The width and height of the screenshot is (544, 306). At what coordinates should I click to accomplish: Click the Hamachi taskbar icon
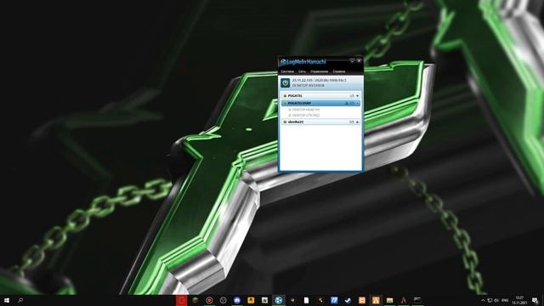pos(279,300)
